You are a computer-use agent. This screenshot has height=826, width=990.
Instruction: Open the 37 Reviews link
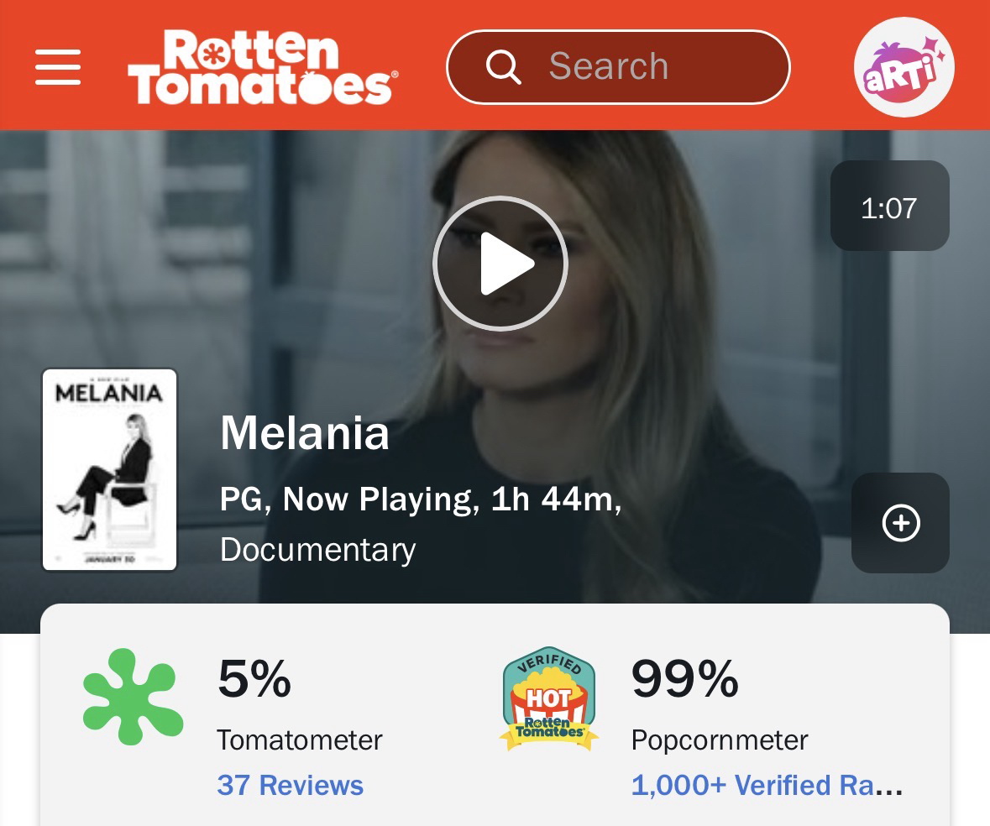point(291,786)
